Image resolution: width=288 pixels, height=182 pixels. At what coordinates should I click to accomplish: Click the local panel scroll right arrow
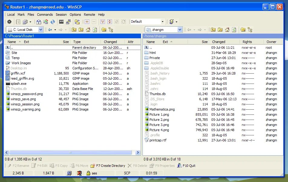(x=138, y=152)
